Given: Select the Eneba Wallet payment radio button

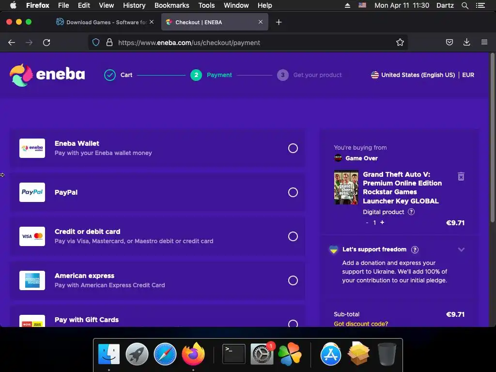Looking at the screenshot, I should (293, 148).
